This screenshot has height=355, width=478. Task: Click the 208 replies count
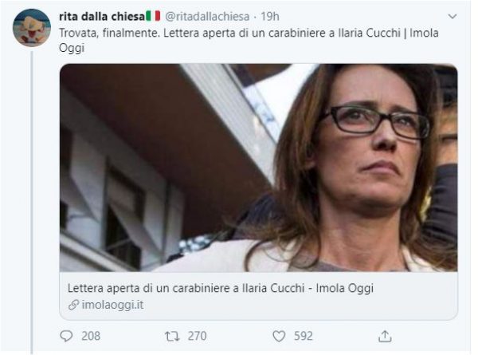pyautogui.click(x=91, y=336)
